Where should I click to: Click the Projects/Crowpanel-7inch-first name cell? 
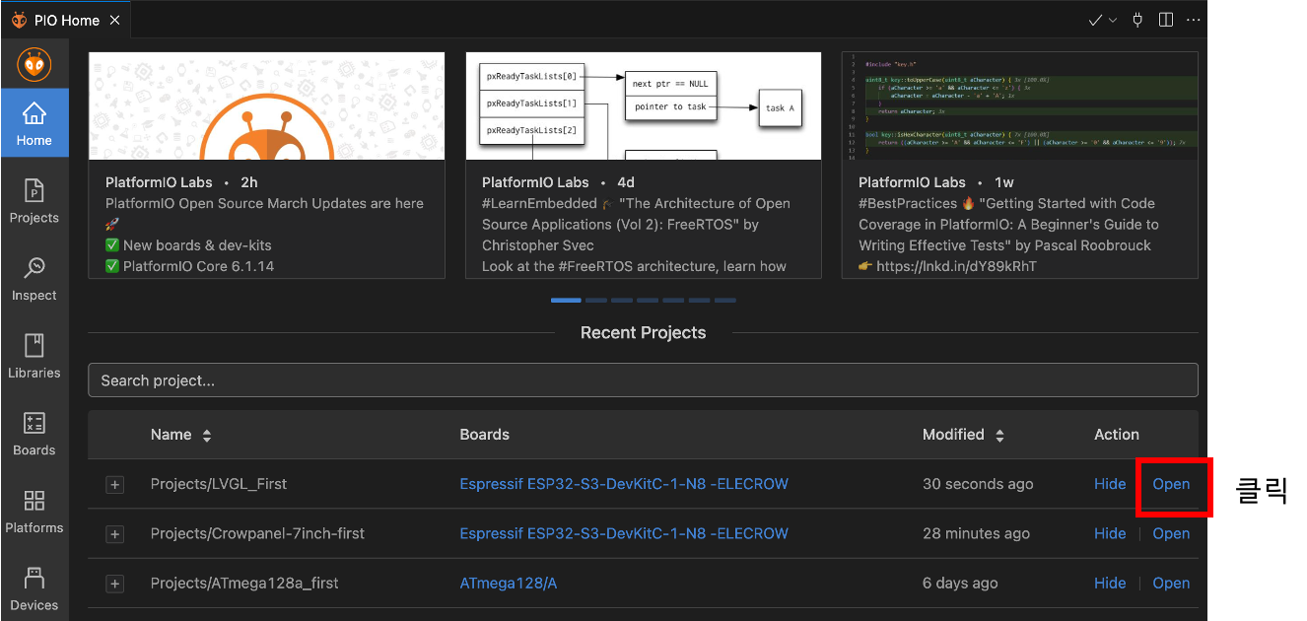pyautogui.click(x=257, y=533)
